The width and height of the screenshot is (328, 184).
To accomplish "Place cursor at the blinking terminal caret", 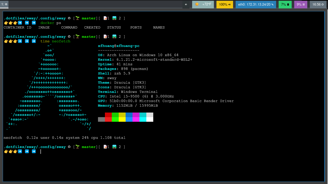I will (x=41, y=152).
